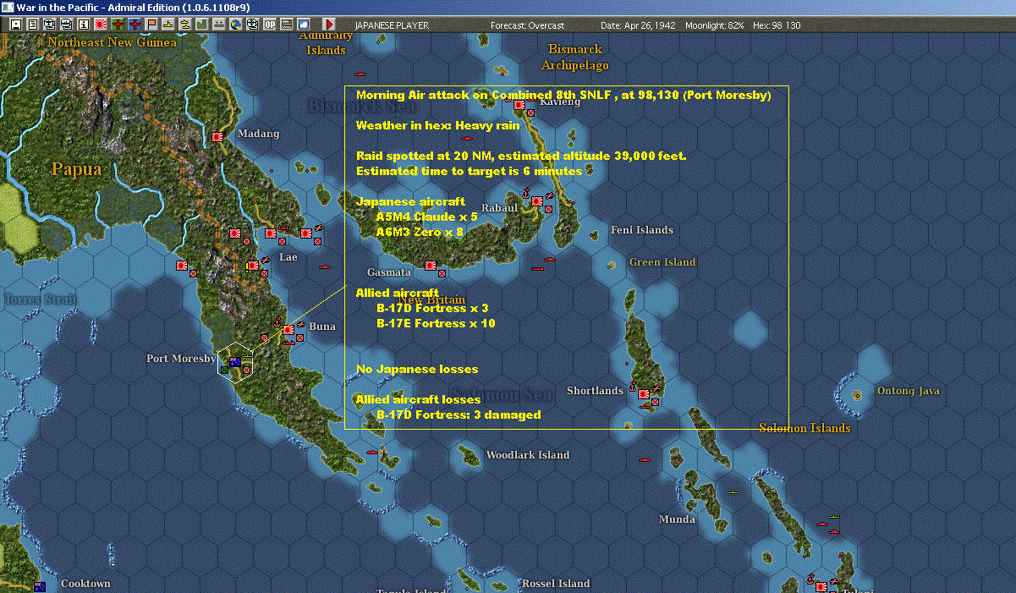Screen dimensions: 1016x593
Task: Click the double yellow ships toolbar icon
Action: pos(185,25)
